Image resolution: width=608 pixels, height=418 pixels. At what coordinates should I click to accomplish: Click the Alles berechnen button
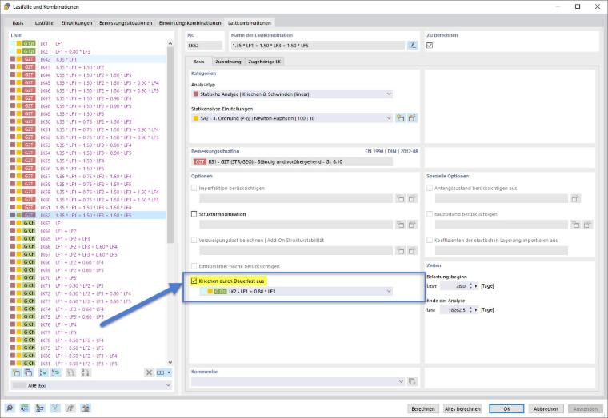pos(462,408)
